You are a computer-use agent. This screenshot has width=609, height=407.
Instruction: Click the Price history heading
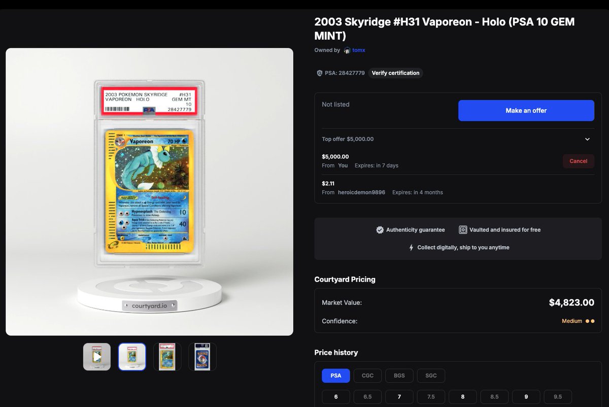pyautogui.click(x=336, y=353)
